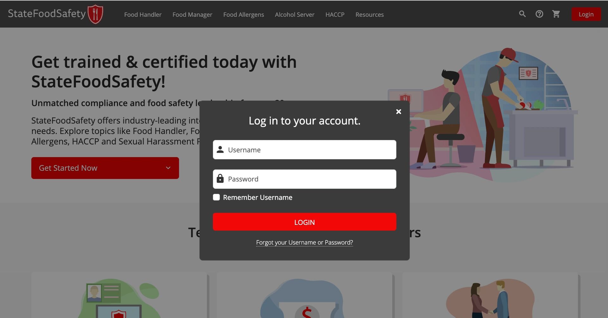Focus the Username input field
The height and width of the screenshot is (318, 608).
(x=304, y=149)
